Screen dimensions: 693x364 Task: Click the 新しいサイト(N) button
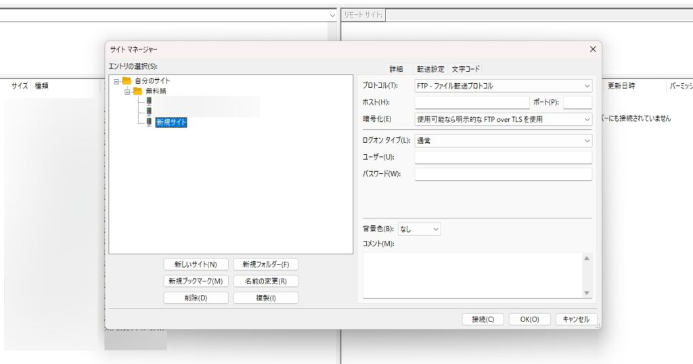[196, 265]
